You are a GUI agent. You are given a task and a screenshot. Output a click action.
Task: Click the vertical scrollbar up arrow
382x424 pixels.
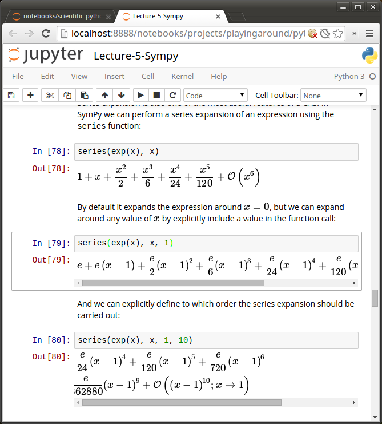click(375, 109)
